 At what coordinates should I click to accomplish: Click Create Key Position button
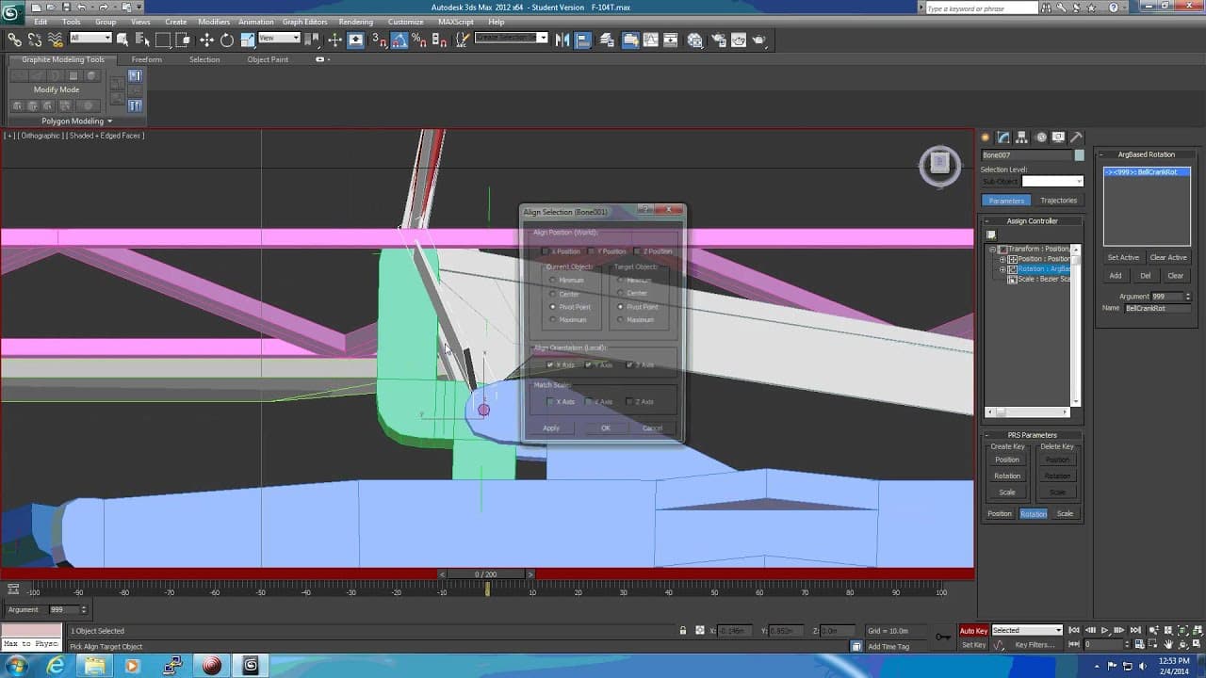click(x=1007, y=460)
